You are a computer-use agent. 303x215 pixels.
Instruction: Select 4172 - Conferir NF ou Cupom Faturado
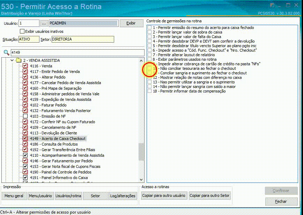62,122
